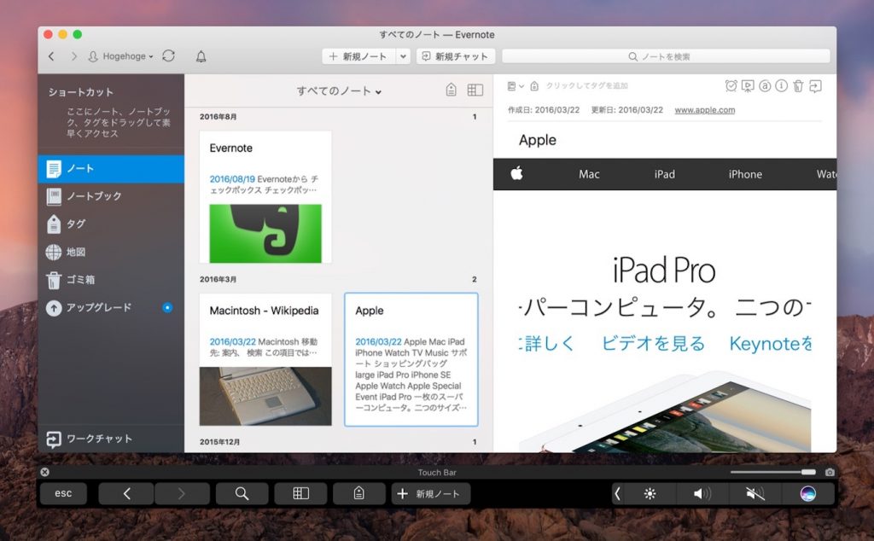Image resolution: width=874 pixels, height=541 pixels.
Task: Click the share note arrow icon
Action: pos(815,86)
